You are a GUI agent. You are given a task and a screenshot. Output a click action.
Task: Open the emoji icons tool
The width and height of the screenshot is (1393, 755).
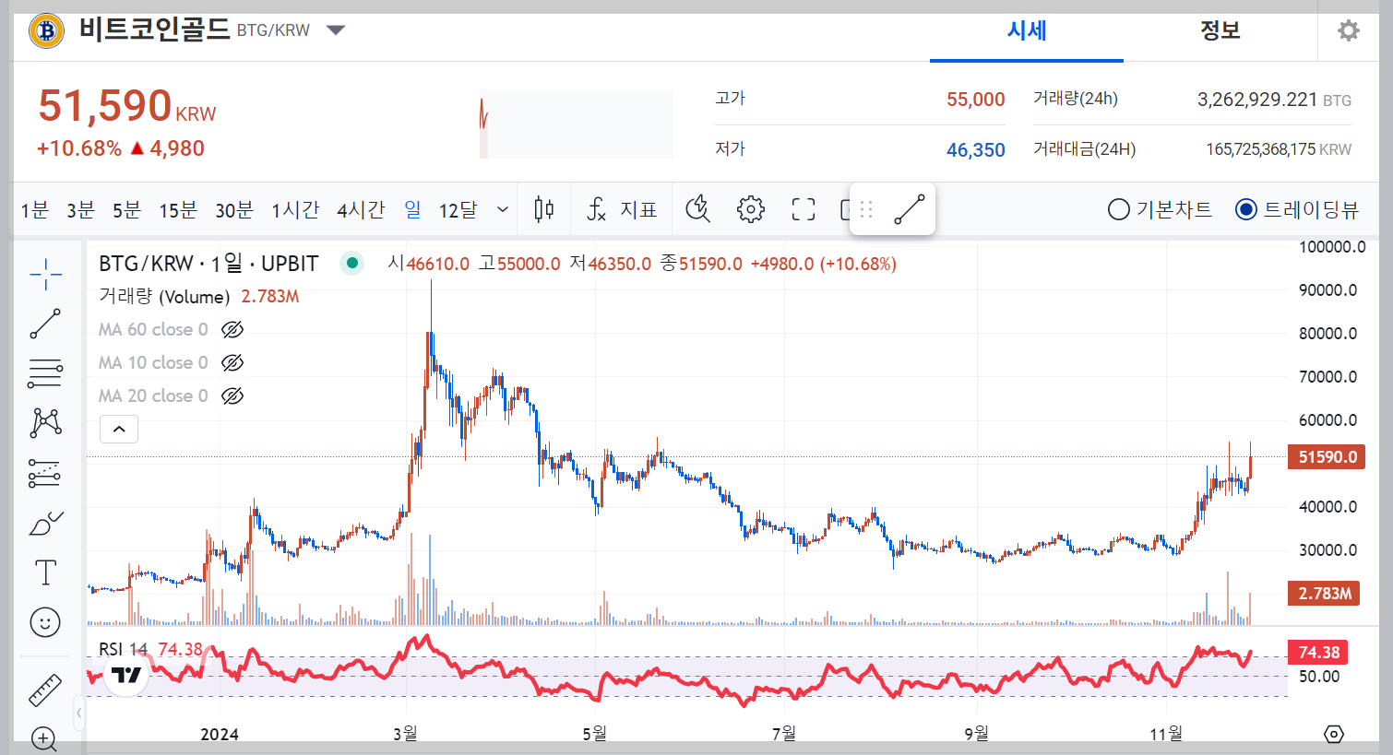coord(45,622)
